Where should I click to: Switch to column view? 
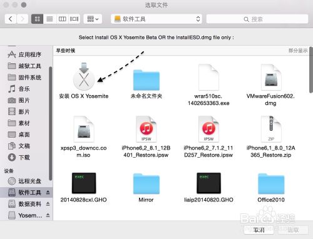tap(62, 19)
